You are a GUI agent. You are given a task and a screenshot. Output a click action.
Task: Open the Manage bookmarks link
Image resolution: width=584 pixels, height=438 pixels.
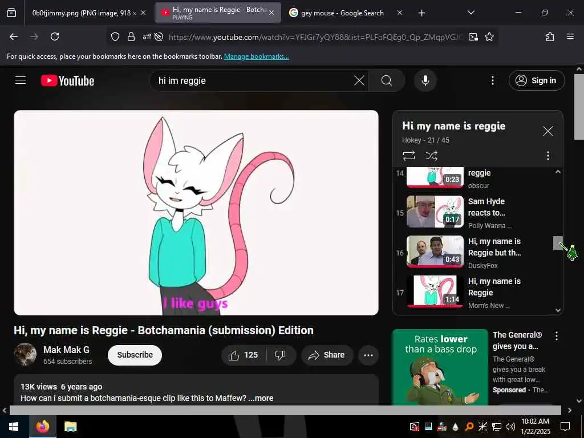(256, 56)
